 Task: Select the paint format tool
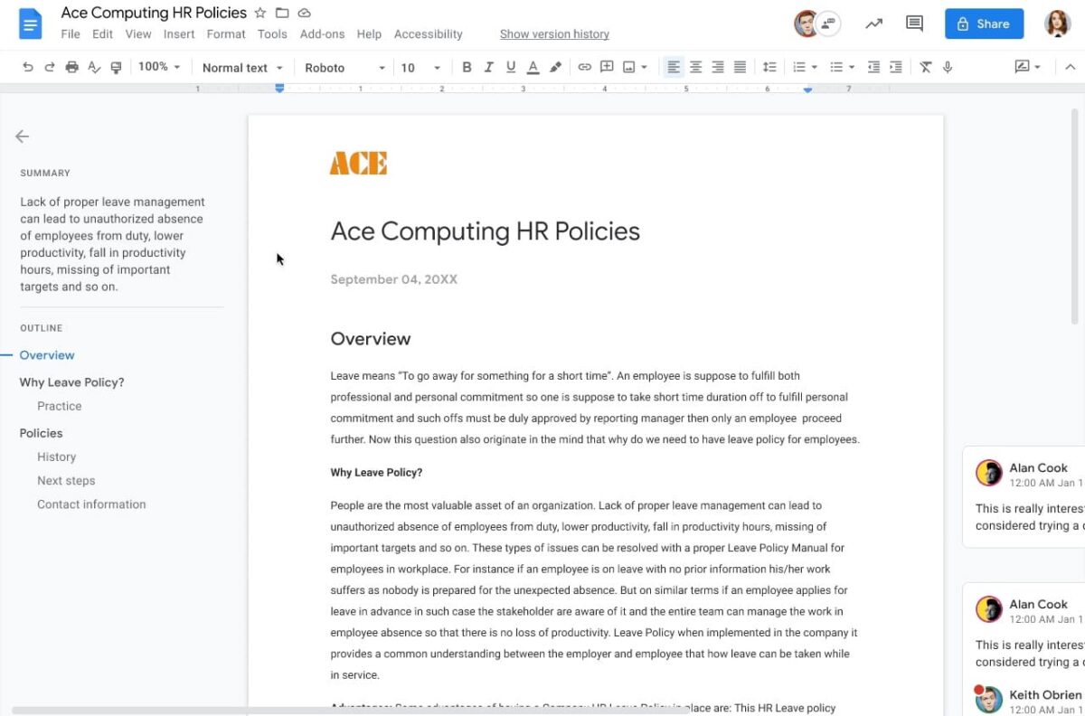[116, 67]
